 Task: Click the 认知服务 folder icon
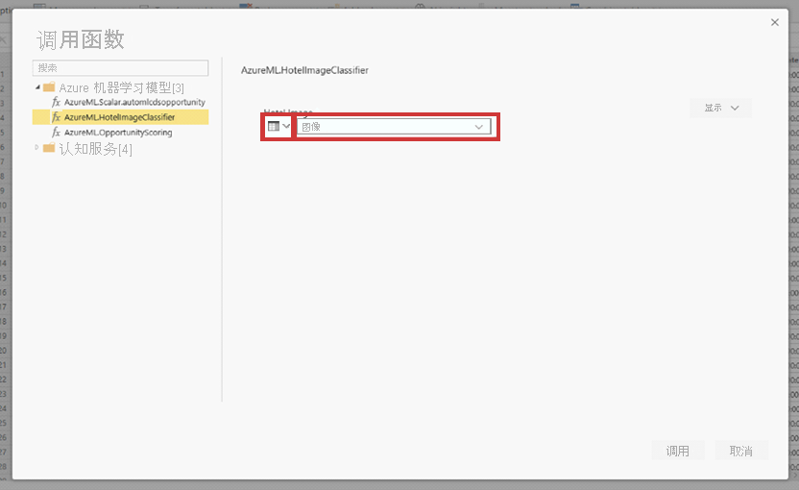pos(49,148)
